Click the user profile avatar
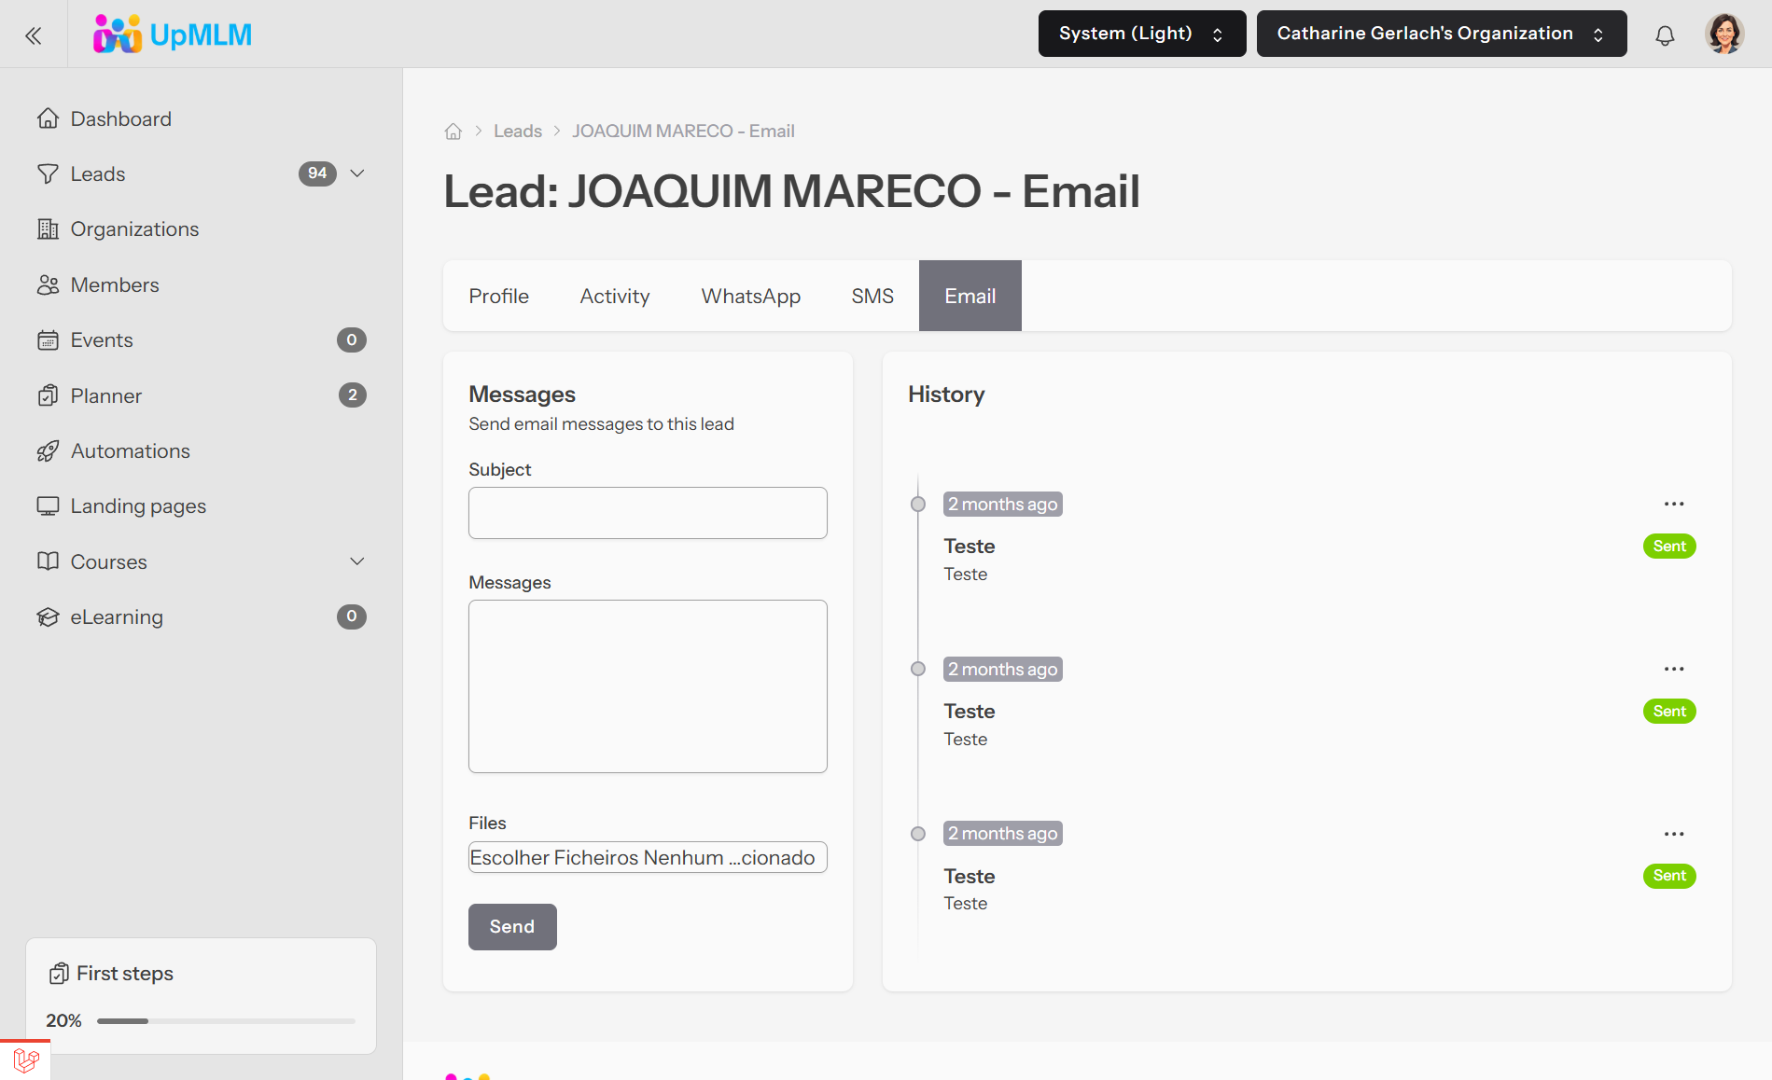This screenshot has width=1772, height=1080. pyautogui.click(x=1723, y=35)
